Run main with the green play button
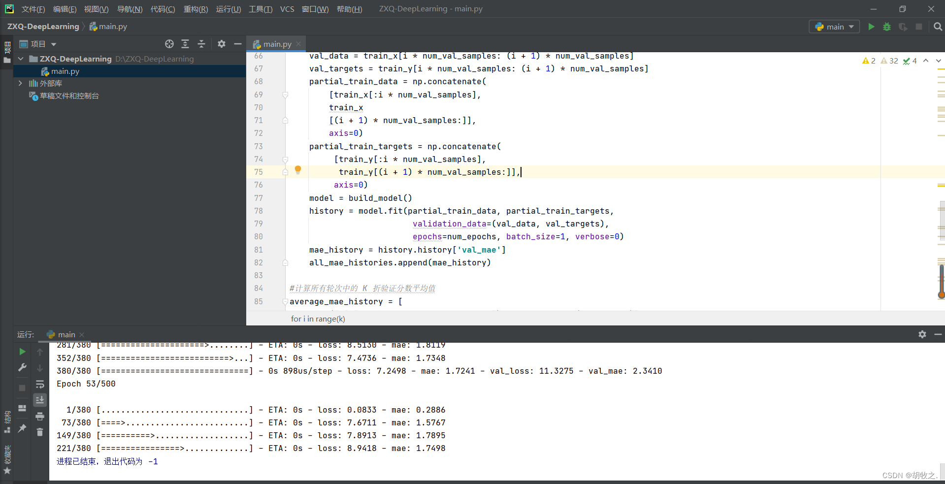Viewport: 945px width, 484px height. (x=871, y=27)
